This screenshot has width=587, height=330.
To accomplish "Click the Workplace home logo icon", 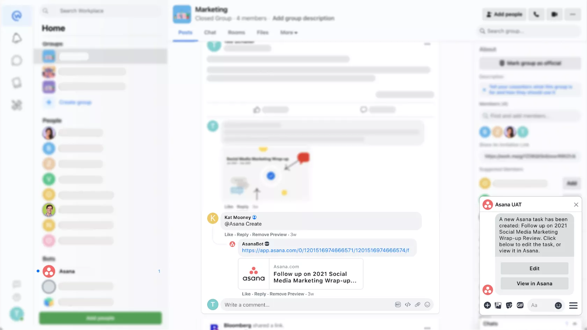I will click(17, 16).
